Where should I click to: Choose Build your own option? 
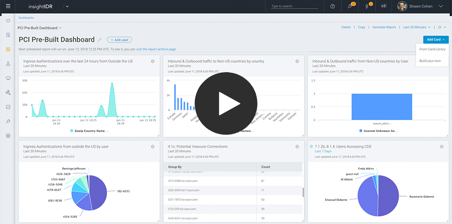[430, 61]
